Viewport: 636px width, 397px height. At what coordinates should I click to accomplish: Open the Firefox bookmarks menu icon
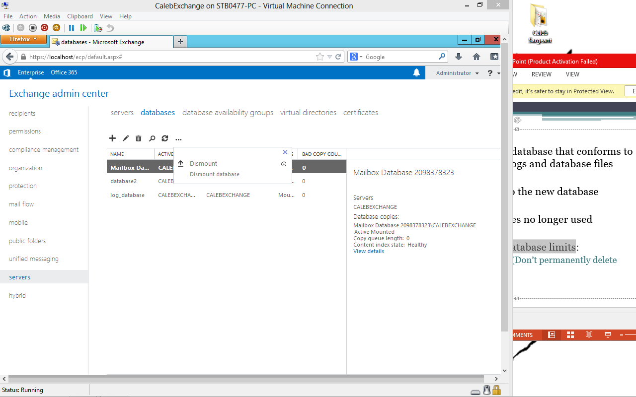point(494,57)
